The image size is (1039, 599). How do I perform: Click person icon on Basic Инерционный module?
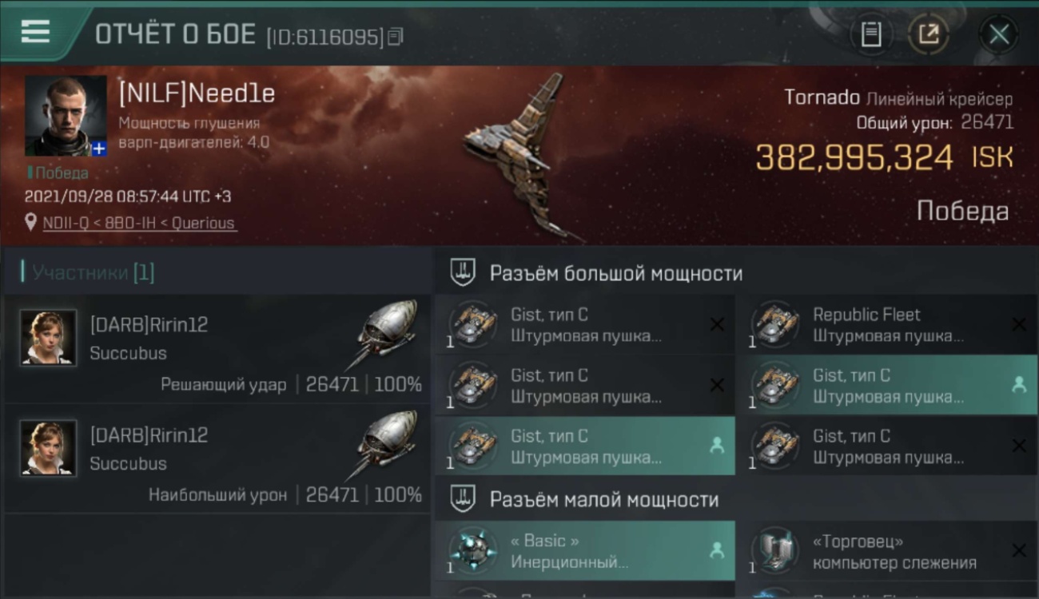(716, 550)
